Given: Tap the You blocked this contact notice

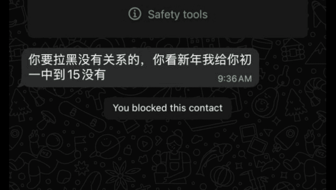Looking at the screenshot, I should point(168,108).
